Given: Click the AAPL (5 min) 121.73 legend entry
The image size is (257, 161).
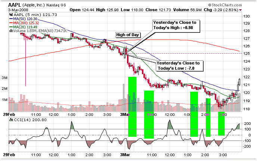Looking at the screenshot, I should tap(35, 15).
